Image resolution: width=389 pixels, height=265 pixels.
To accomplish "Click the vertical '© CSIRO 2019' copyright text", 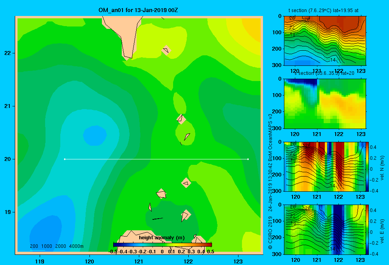I will [x=270, y=233].
